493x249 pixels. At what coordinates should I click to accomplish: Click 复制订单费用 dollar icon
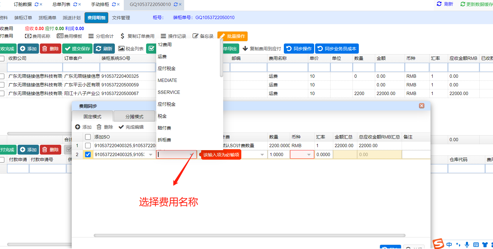tap(122, 36)
